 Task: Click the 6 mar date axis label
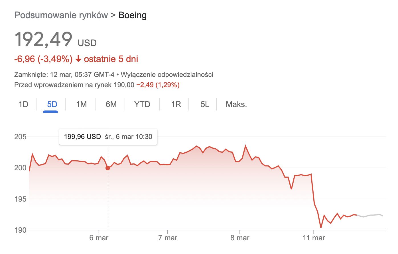[99, 238]
